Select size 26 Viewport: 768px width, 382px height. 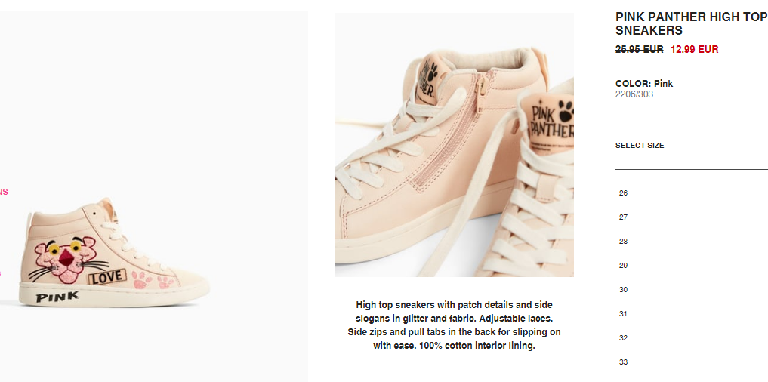pyautogui.click(x=623, y=193)
